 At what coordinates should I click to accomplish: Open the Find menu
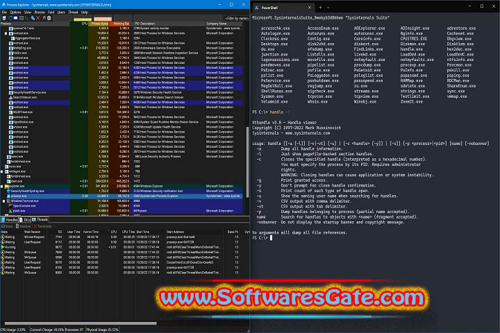51,12
